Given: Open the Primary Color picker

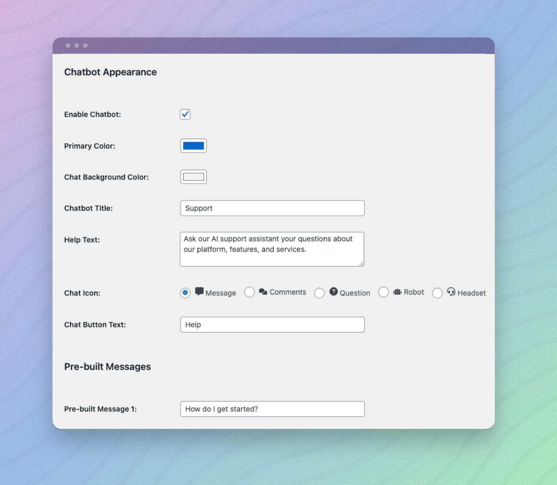Looking at the screenshot, I should pyautogui.click(x=193, y=145).
